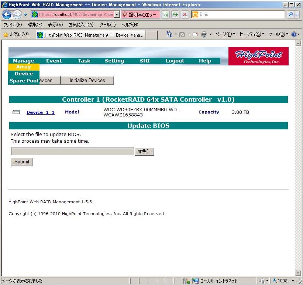This screenshot has width=303, height=285.
Task: Open the Device_1_1 link
Action: pos(41,112)
